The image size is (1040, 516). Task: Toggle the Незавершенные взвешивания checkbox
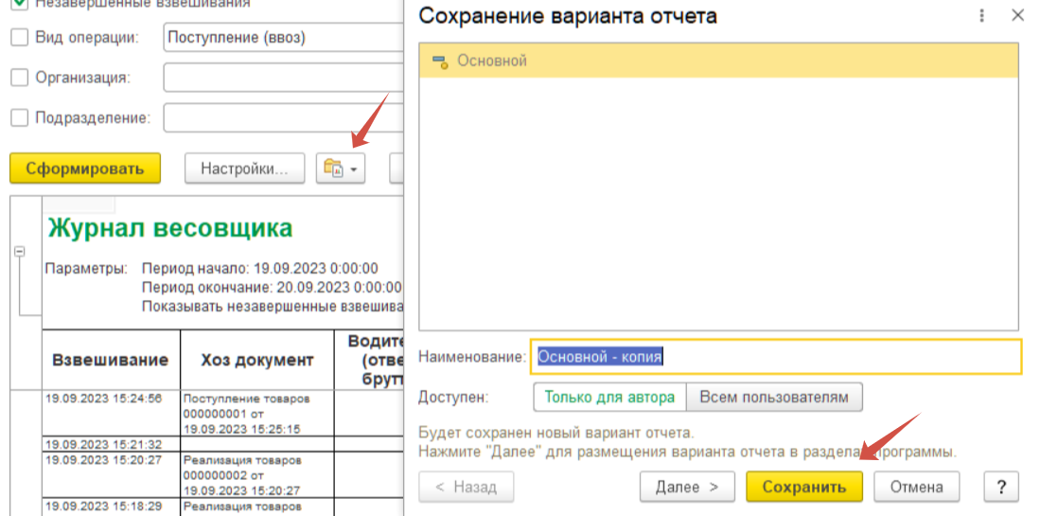(19, 3)
